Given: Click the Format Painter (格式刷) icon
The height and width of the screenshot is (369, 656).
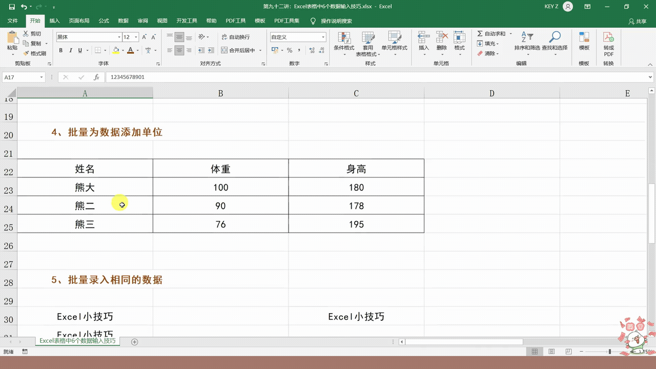Looking at the screenshot, I should [26, 53].
